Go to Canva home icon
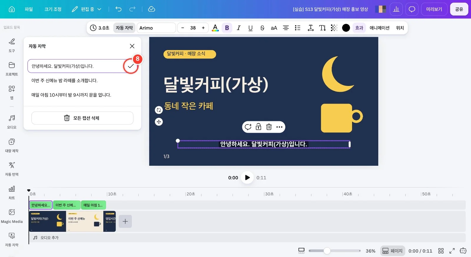 coord(12,9)
